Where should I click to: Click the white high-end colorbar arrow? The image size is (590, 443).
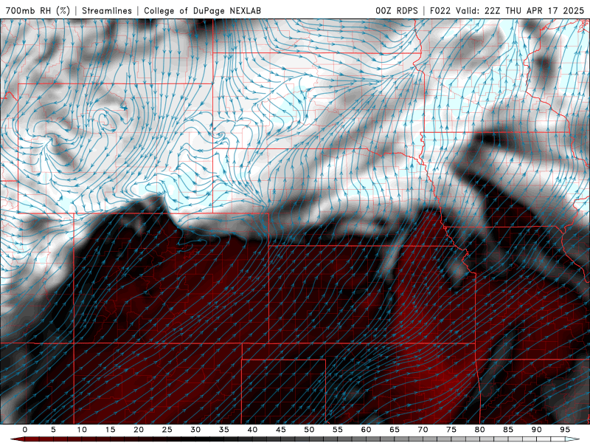pos(572,439)
